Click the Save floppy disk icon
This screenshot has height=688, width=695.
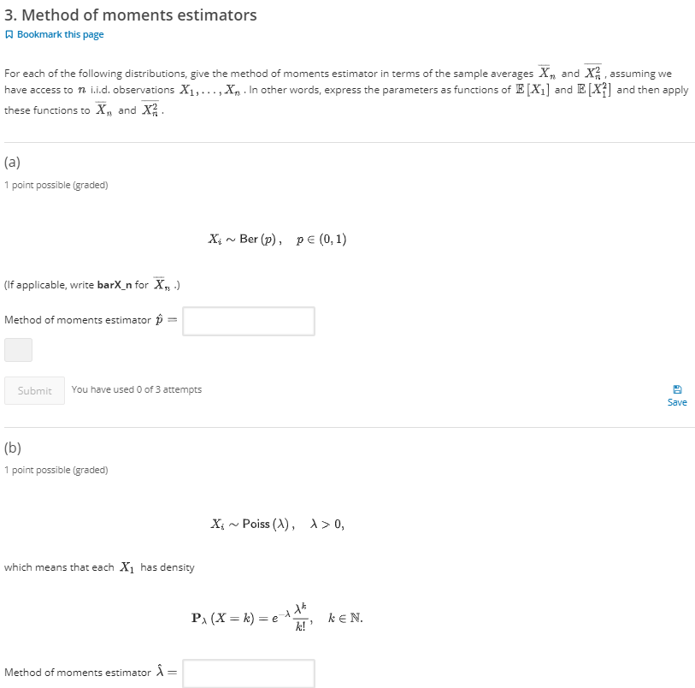tap(678, 390)
